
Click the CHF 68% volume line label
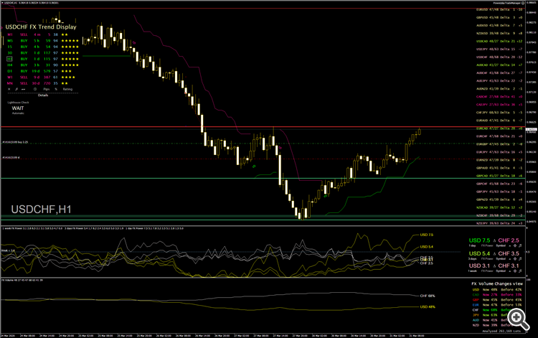(428, 296)
